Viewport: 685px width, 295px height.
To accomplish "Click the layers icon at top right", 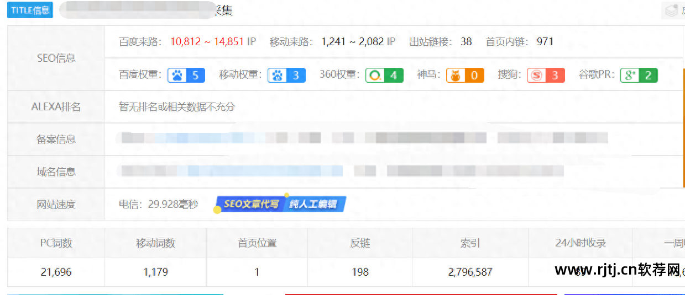I will [x=672, y=10].
